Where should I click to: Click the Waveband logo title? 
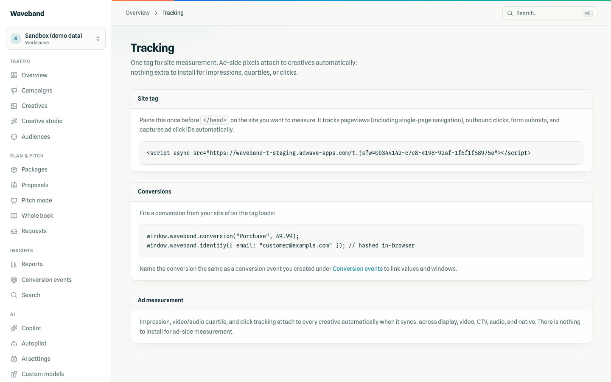coord(27,14)
